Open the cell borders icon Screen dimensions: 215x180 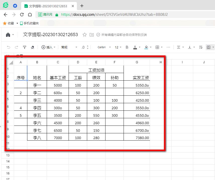pyautogui.click(x=157, y=47)
